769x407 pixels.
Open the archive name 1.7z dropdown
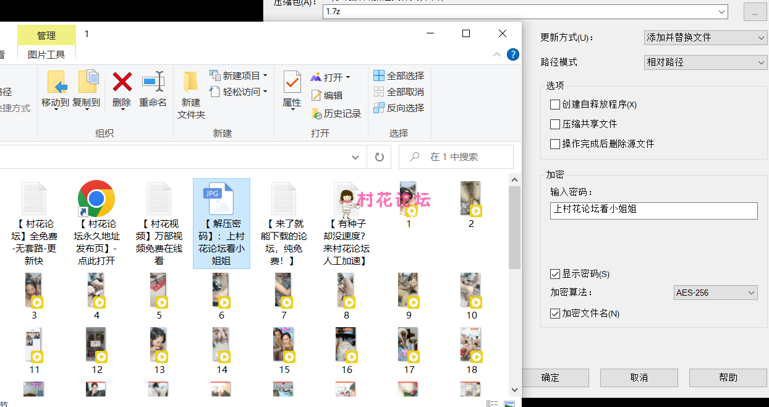coord(722,12)
